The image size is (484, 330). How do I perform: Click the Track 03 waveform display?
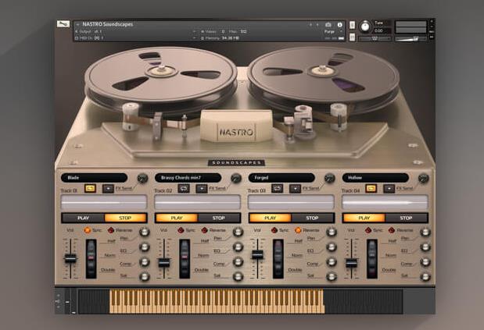[291, 202]
